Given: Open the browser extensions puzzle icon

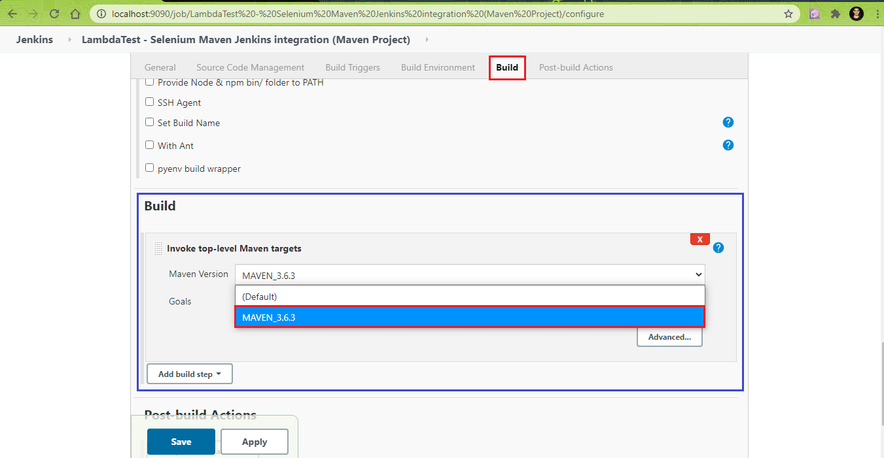Looking at the screenshot, I should tap(836, 14).
